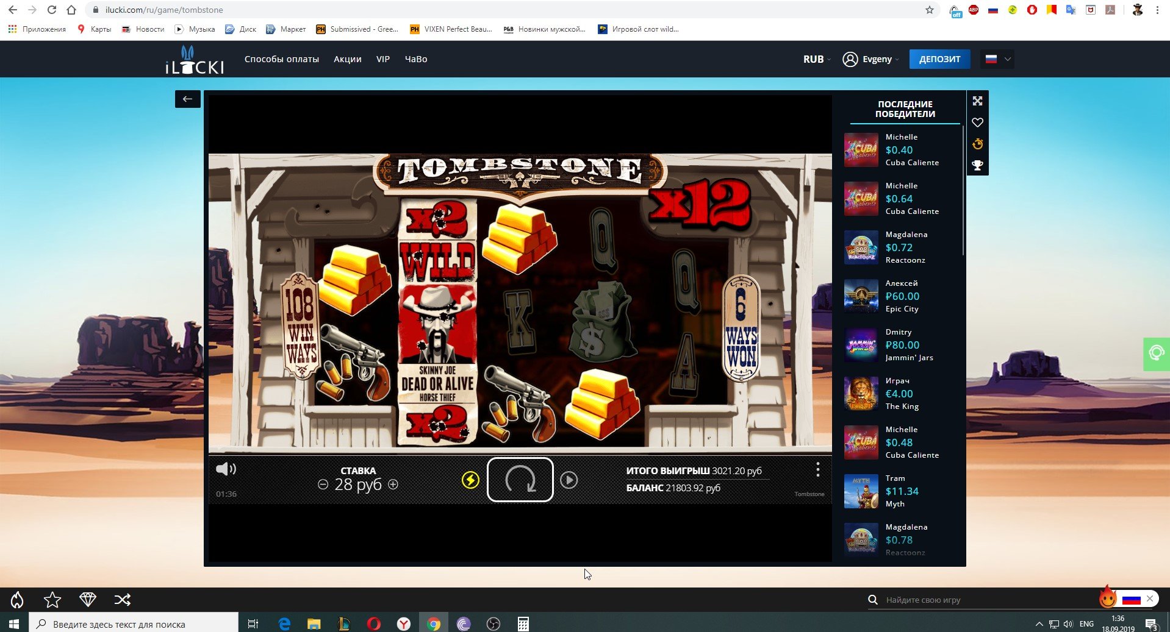Expand the RUB currency dropdown

coord(817,59)
